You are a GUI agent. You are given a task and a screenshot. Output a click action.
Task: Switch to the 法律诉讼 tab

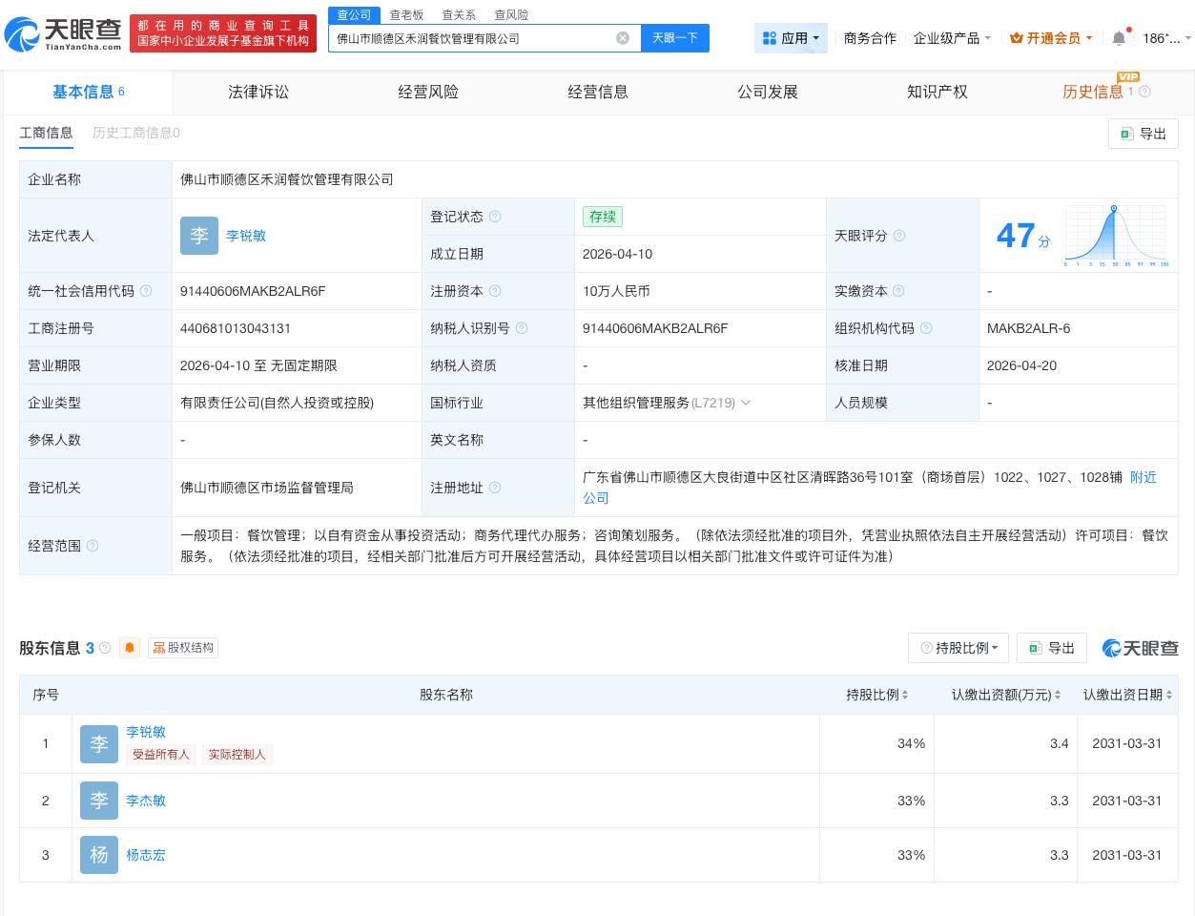click(258, 92)
